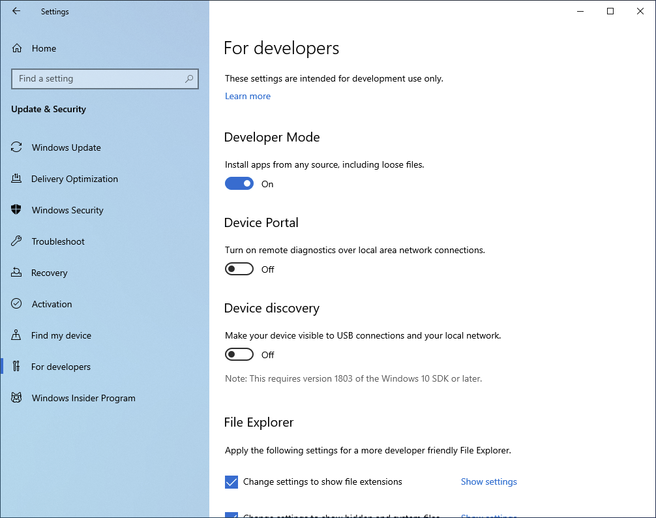Image resolution: width=656 pixels, height=518 pixels.
Task: Enable the Device Portal toggle
Action: tap(239, 269)
